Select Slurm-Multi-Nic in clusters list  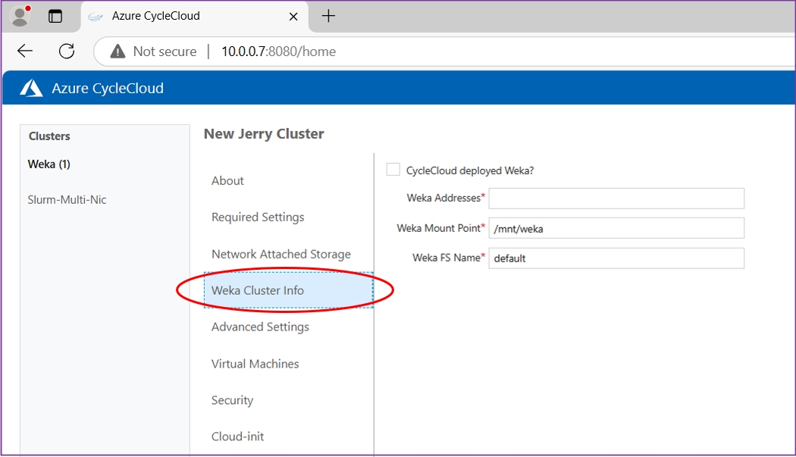(67, 200)
